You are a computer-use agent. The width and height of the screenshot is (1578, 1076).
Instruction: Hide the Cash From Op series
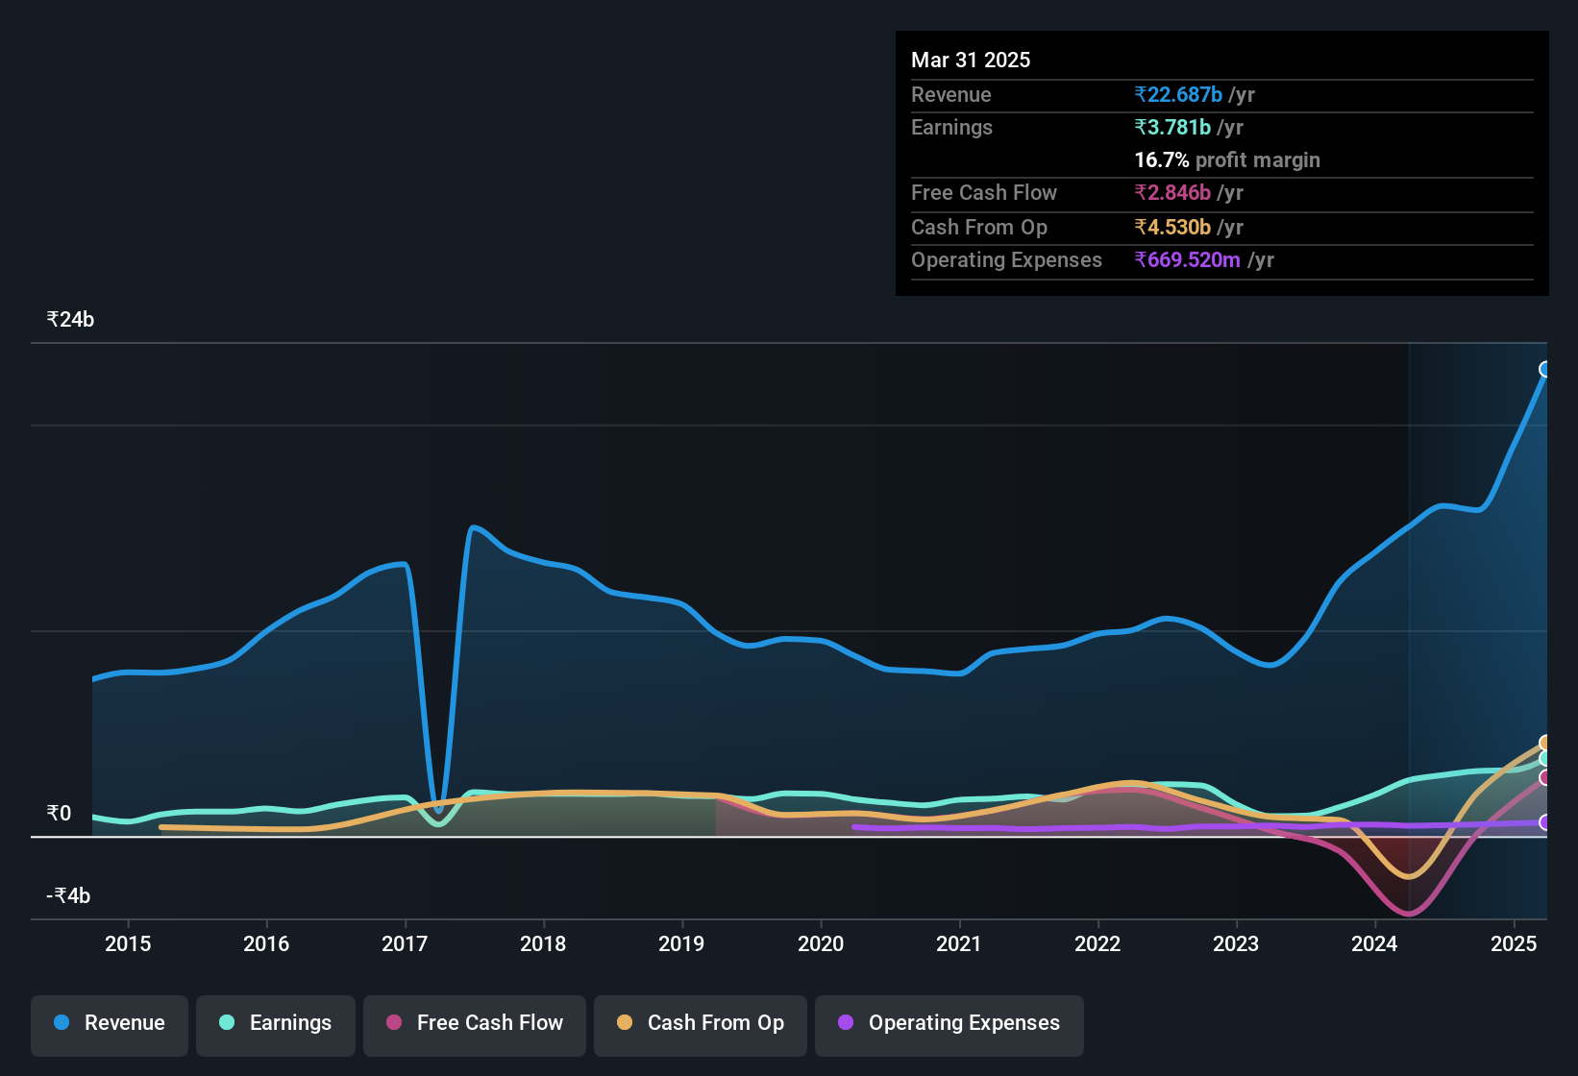[701, 1024]
